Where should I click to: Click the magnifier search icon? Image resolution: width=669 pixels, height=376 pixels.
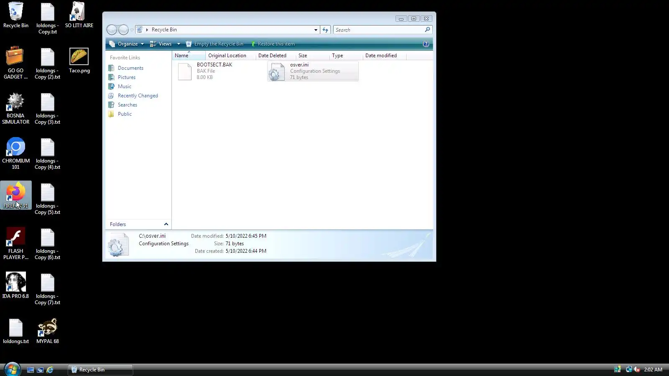427,30
